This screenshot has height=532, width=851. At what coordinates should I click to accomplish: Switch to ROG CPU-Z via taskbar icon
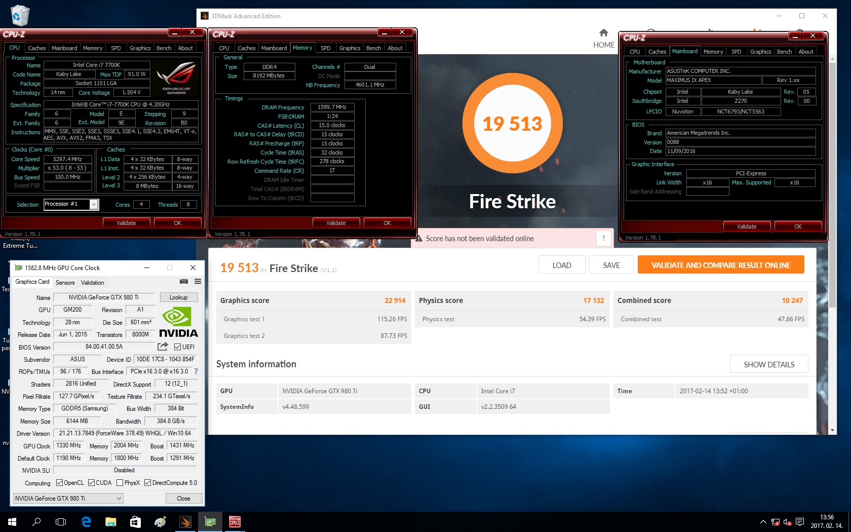(235, 521)
